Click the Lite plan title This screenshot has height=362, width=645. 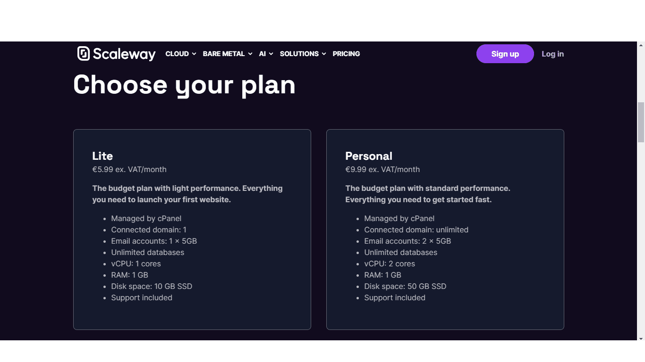point(102,156)
